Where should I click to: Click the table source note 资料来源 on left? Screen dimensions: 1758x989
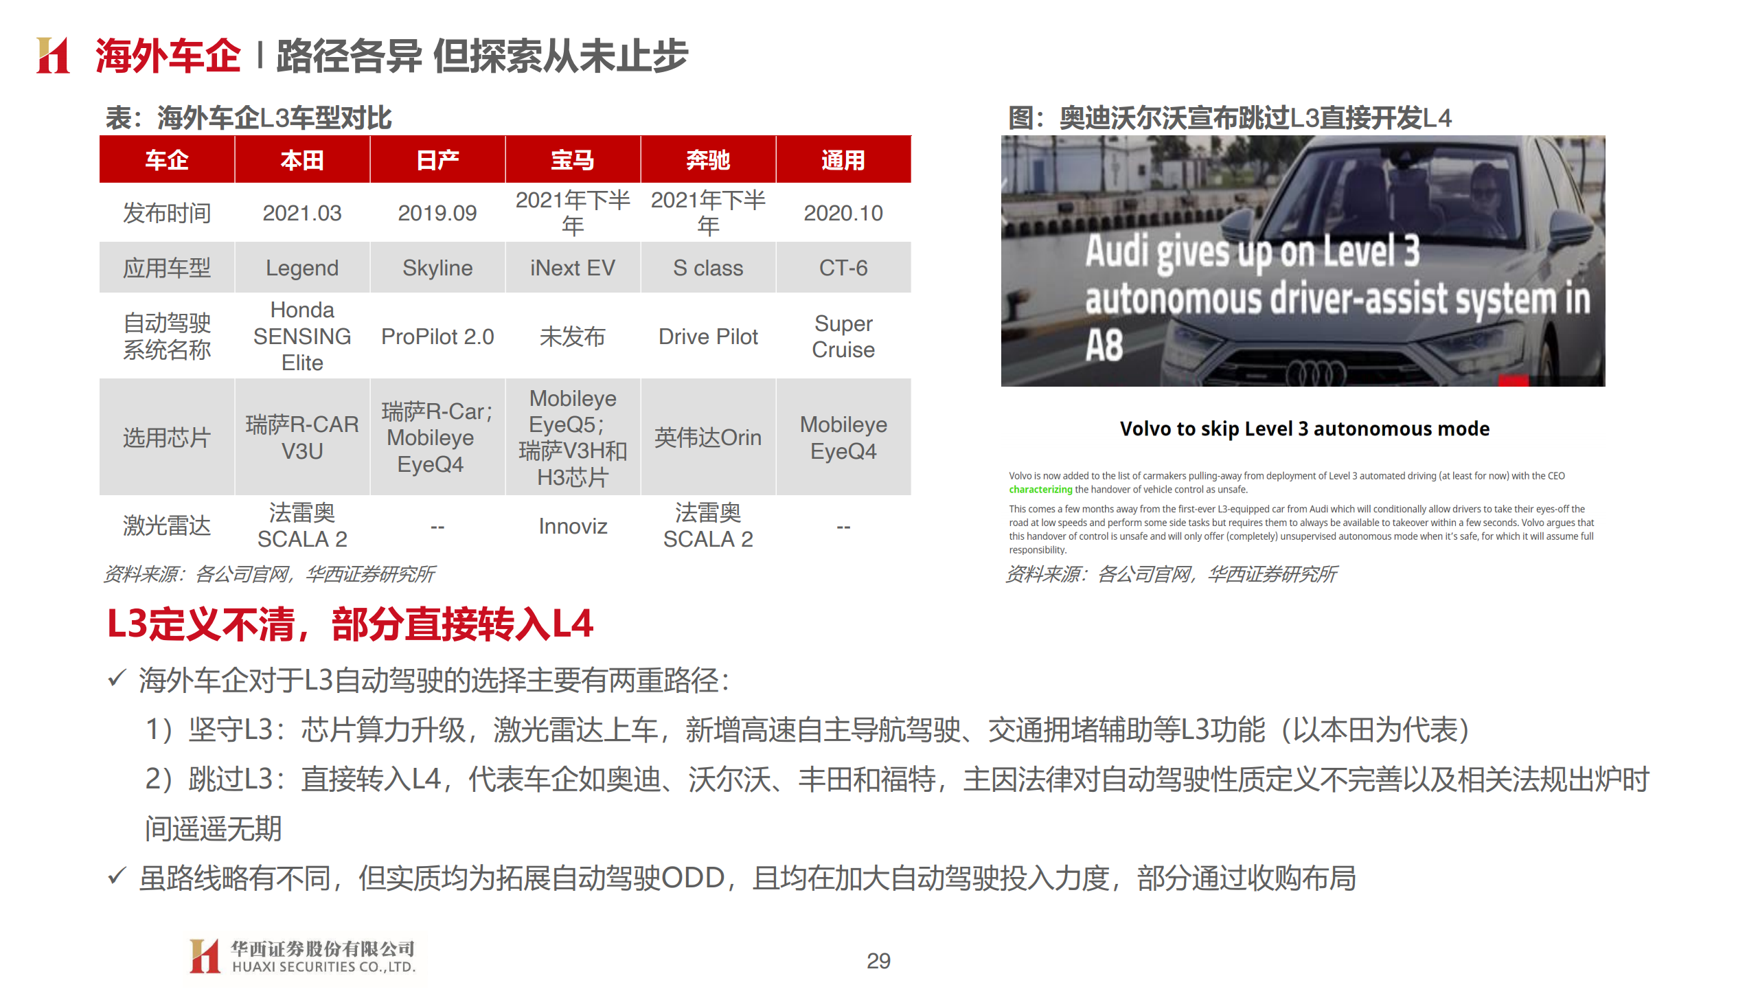pos(269,573)
